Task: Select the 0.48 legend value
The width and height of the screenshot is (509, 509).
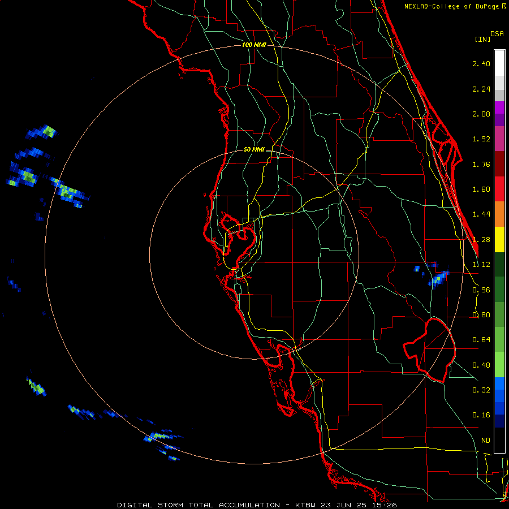Action: [x=481, y=365]
